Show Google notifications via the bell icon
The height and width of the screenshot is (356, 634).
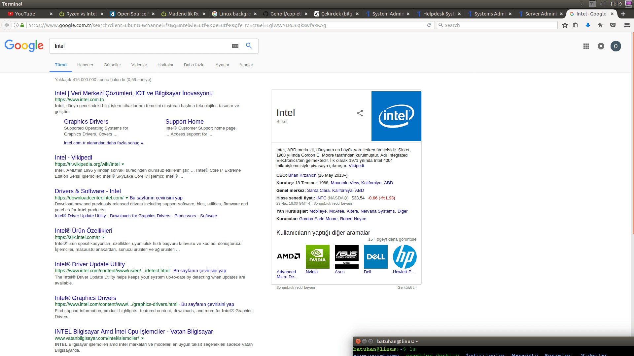click(x=601, y=46)
